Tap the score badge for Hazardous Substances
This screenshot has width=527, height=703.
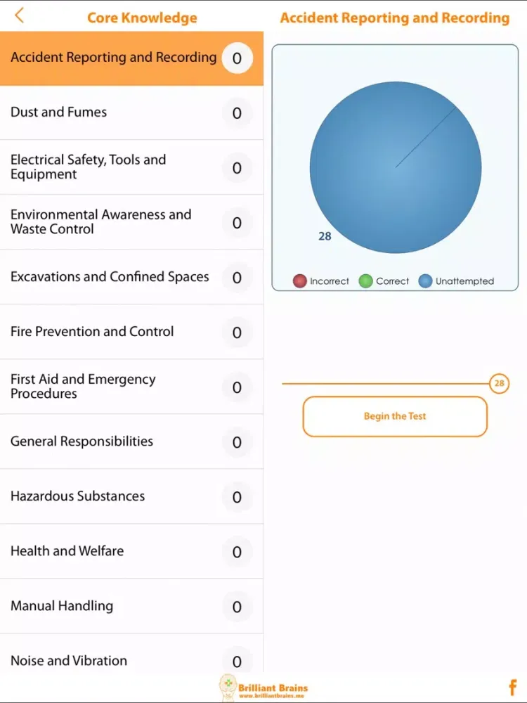[237, 497]
